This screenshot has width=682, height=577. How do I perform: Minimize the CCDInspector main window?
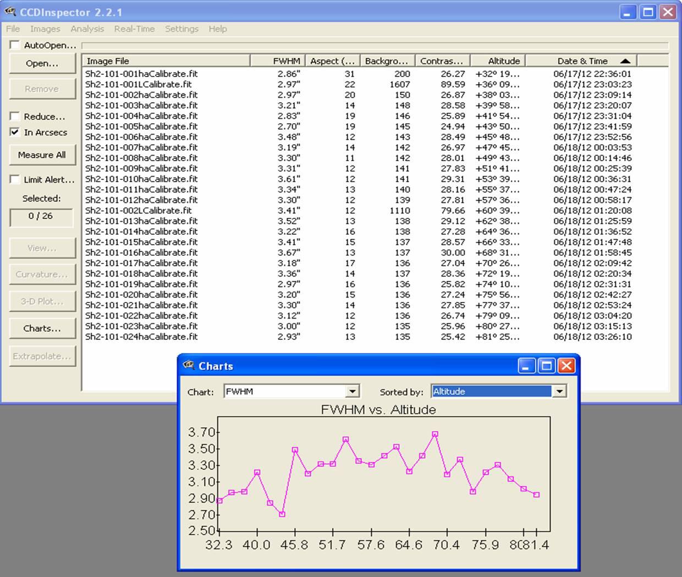(628, 12)
